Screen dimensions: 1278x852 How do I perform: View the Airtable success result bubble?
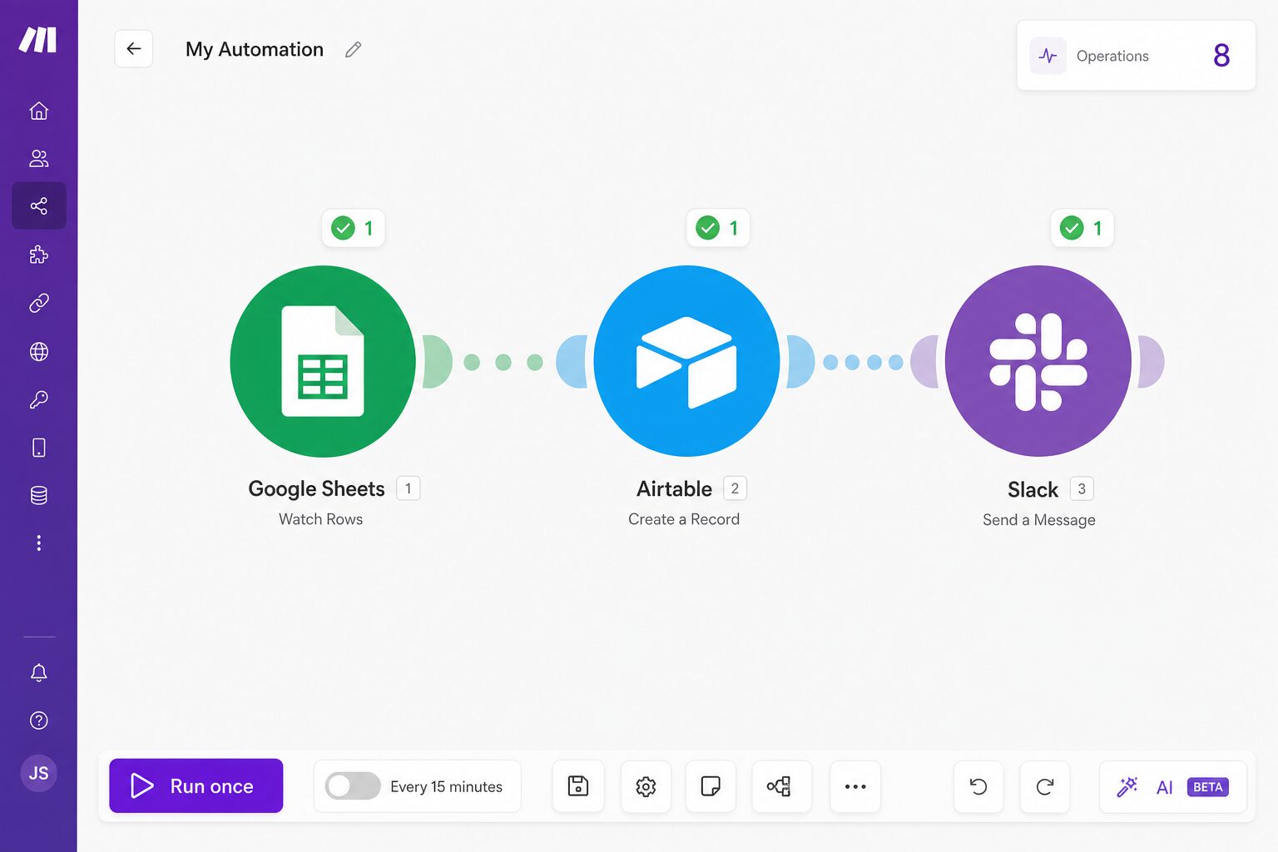tap(717, 228)
